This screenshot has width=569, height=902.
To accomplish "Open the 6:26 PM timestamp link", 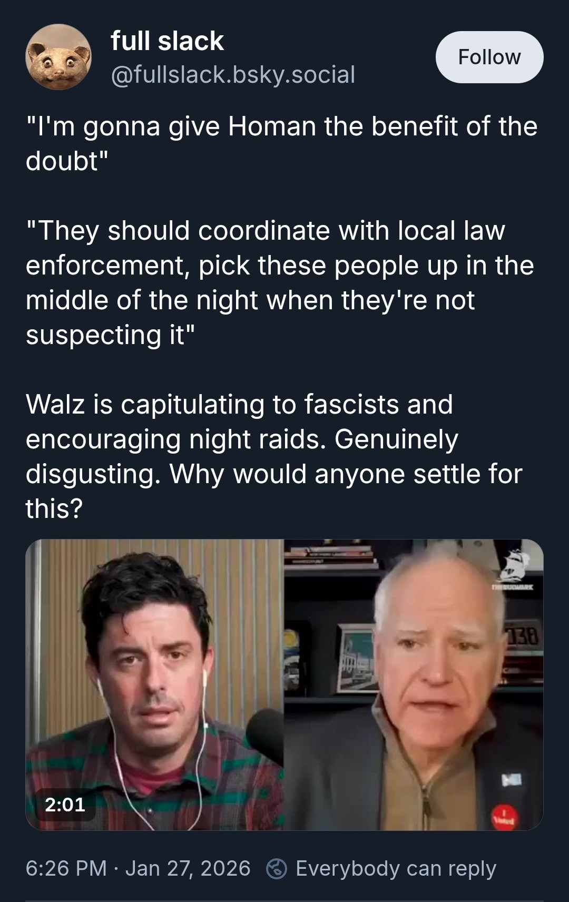I will coord(66,868).
